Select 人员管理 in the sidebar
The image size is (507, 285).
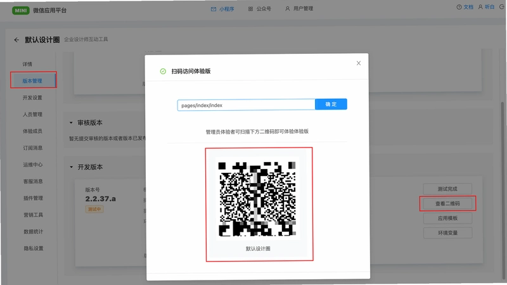[32, 115]
